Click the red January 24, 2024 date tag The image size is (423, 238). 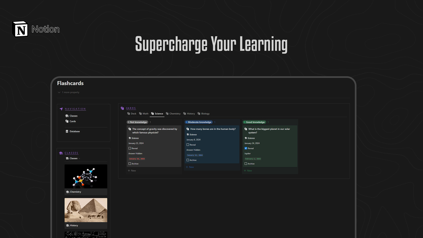point(137,159)
